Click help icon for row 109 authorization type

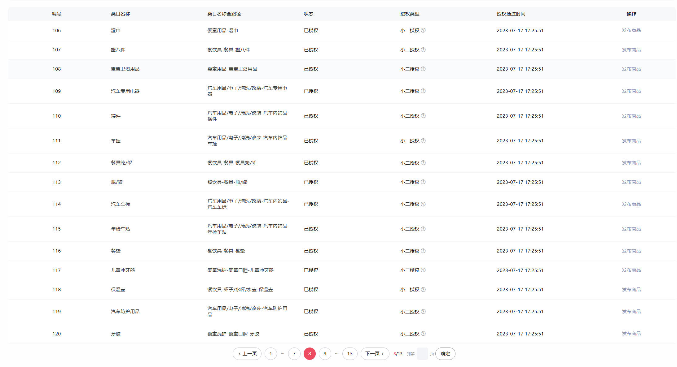click(423, 91)
